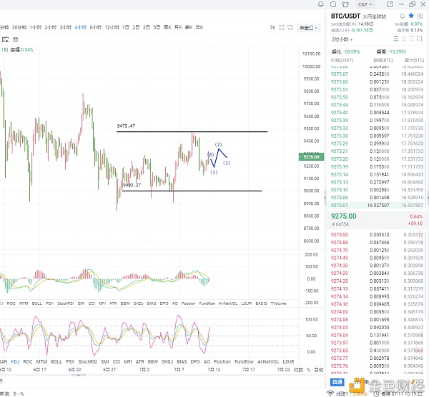The width and height of the screenshot is (429, 397).
Task: Click ask price 9275.67 in order book
Action: pyautogui.click(x=339, y=74)
